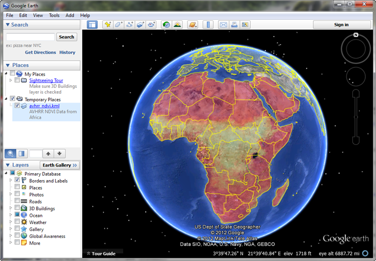Viewport: 376px width, 261px height.
Task: Expand the Weather layer tree
Action: tap(10, 222)
